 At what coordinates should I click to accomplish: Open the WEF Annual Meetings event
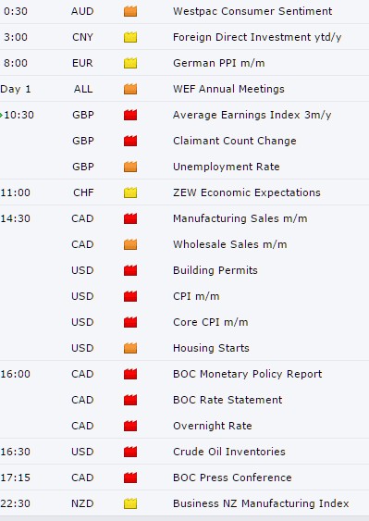(x=228, y=89)
